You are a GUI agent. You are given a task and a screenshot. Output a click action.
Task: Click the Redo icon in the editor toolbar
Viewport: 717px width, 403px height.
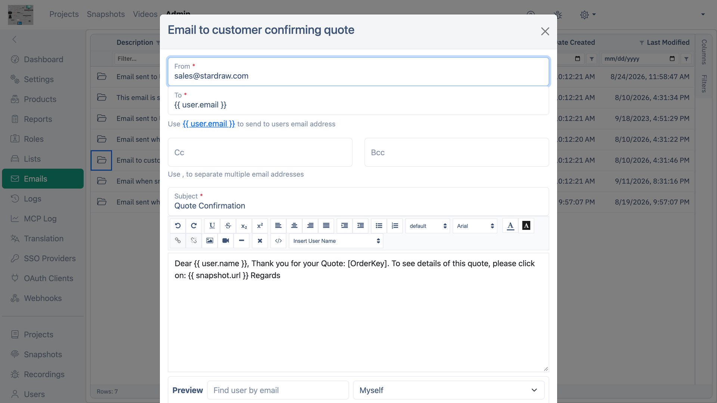(x=194, y=226)
